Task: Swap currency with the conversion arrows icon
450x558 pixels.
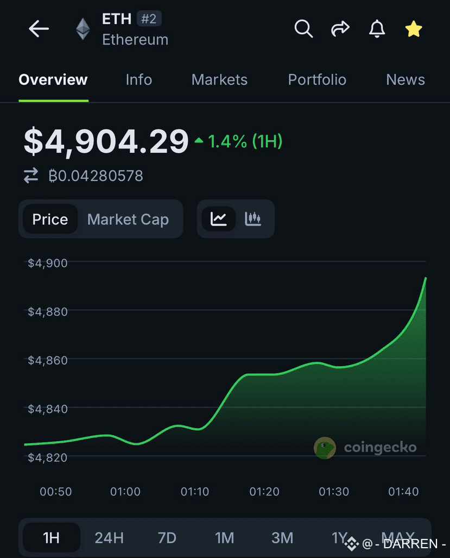Action: click(x=31, y=175)
